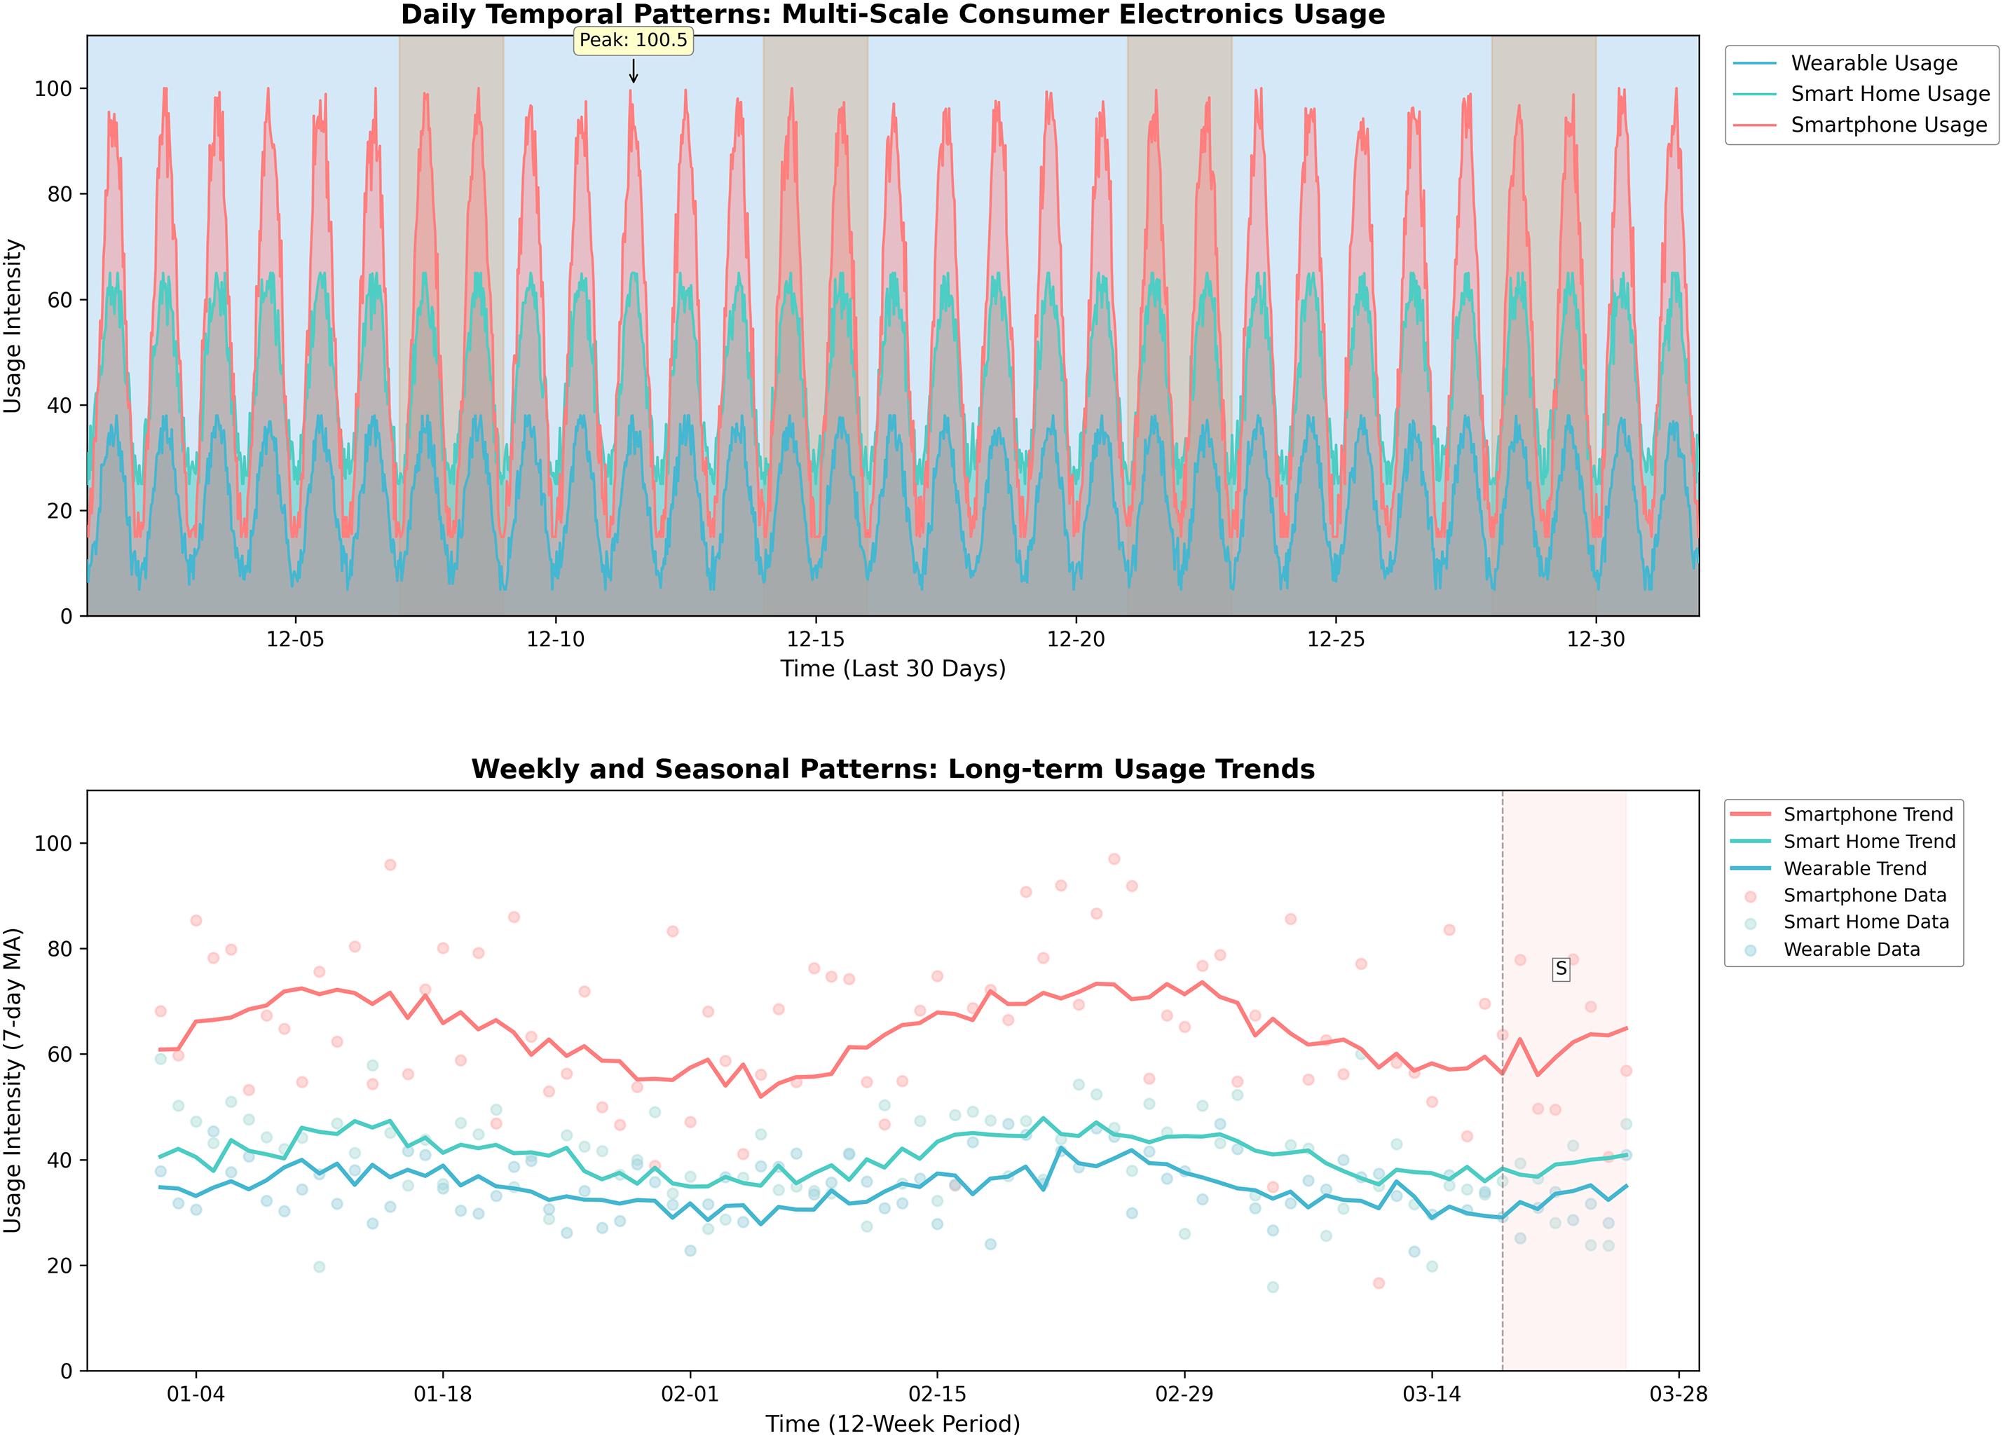The image size is (2003, 1438).
Task: Click the 03-28 x-axis tick label
Action: point(1678,1395)
